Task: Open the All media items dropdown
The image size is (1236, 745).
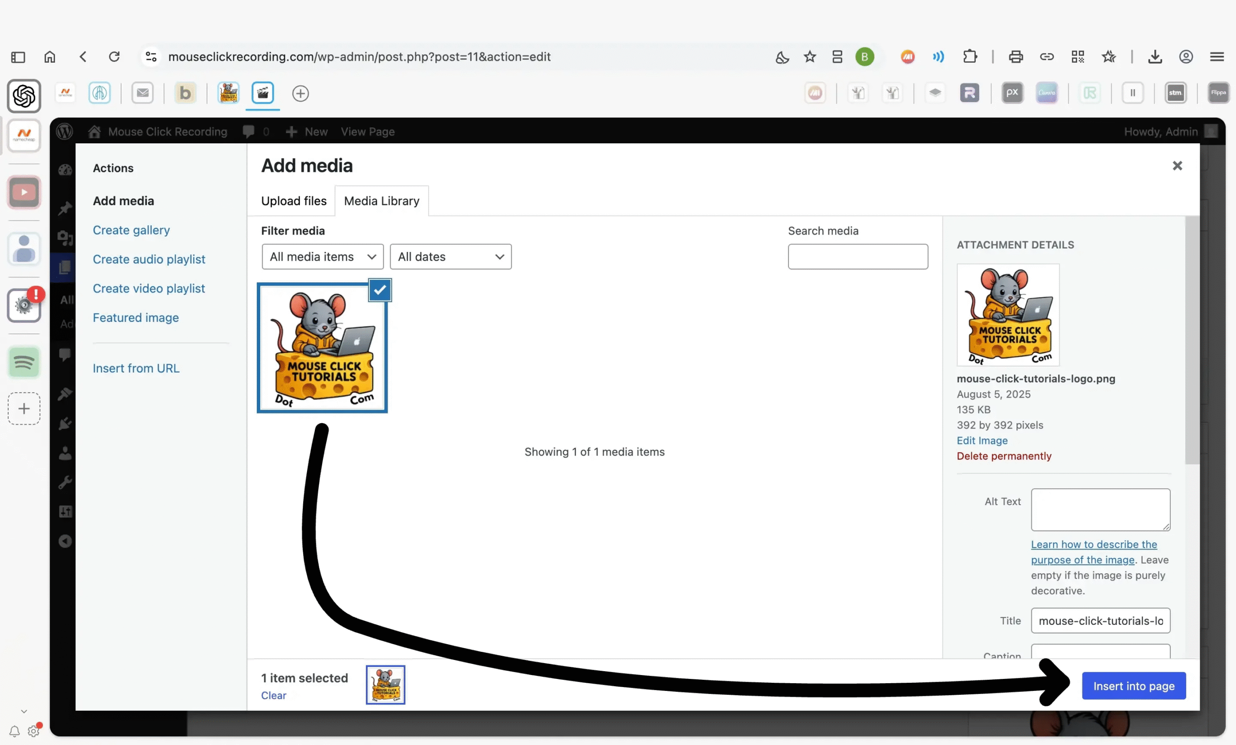Action: coord(323,257)
